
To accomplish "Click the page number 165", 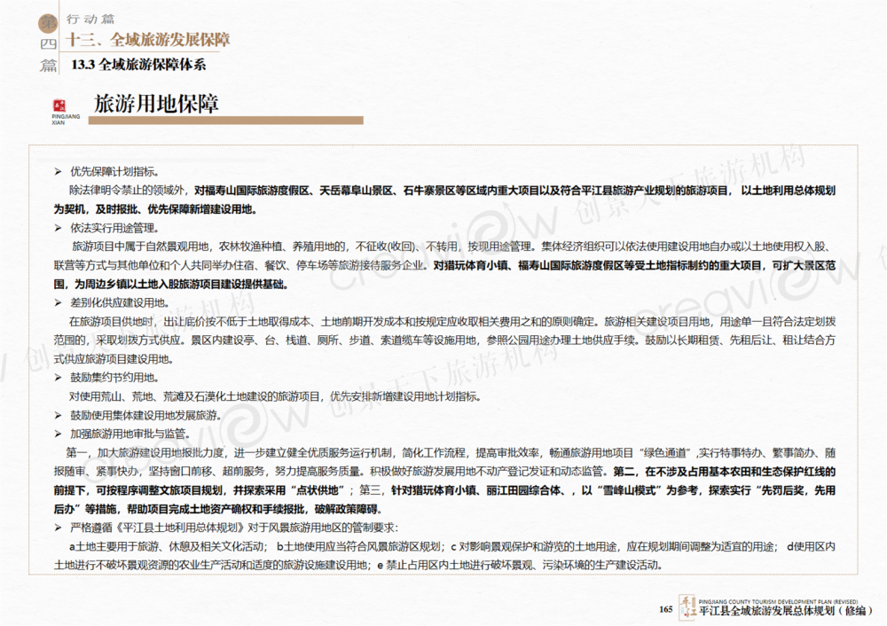I will pos(665,608).
